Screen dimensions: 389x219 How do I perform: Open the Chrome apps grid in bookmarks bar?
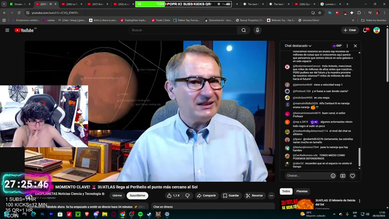pos(4,20)
